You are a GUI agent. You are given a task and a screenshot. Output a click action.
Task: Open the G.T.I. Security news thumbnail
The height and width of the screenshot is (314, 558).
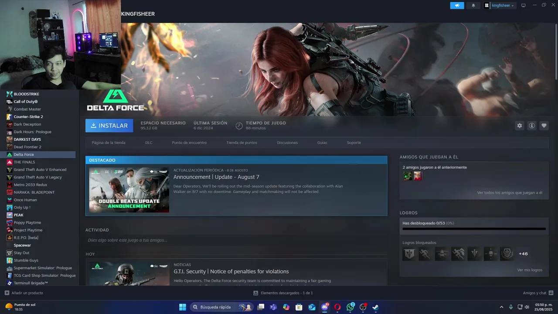[129, 274]
